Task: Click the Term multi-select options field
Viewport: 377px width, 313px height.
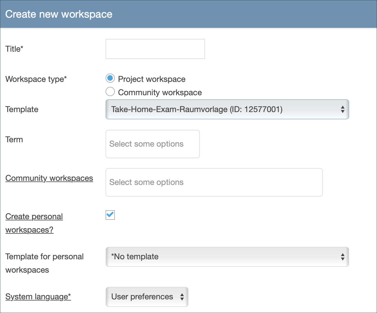Action: point(153,144)
